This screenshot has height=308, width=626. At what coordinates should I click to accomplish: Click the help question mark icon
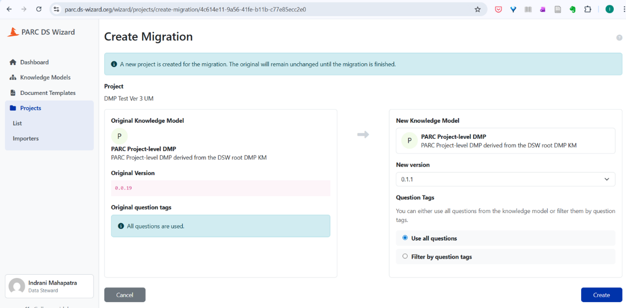point(619,38)
